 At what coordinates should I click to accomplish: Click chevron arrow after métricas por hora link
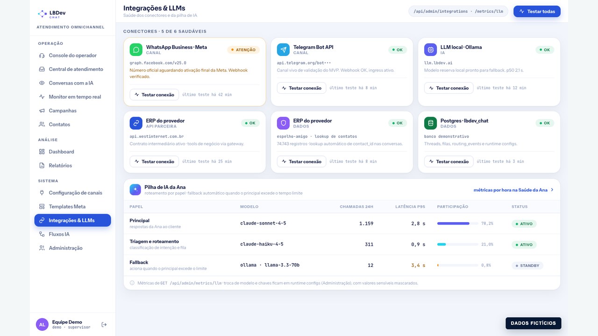tap(552, 190)
